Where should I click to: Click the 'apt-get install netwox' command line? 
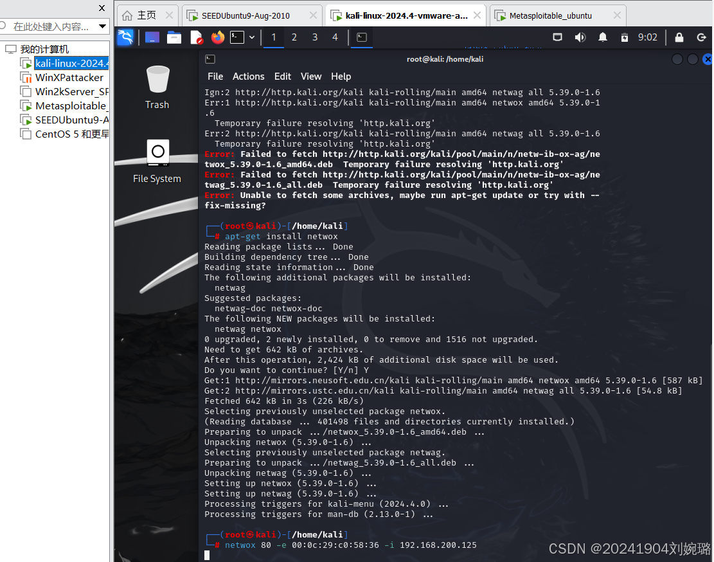281,237
